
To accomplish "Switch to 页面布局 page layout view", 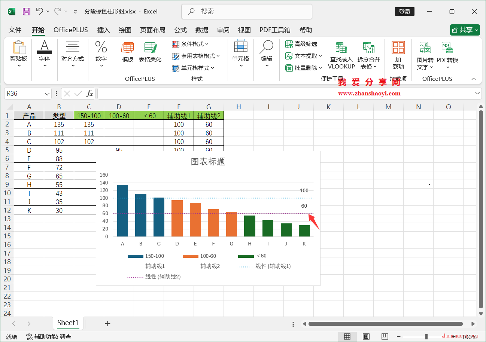I will tap(366, 336).
